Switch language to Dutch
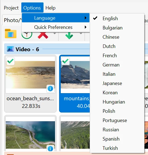Image resolution: width=148 pixels, height=155 pixels. 117,46
